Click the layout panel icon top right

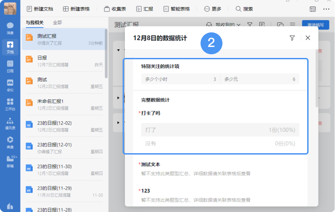313,9
